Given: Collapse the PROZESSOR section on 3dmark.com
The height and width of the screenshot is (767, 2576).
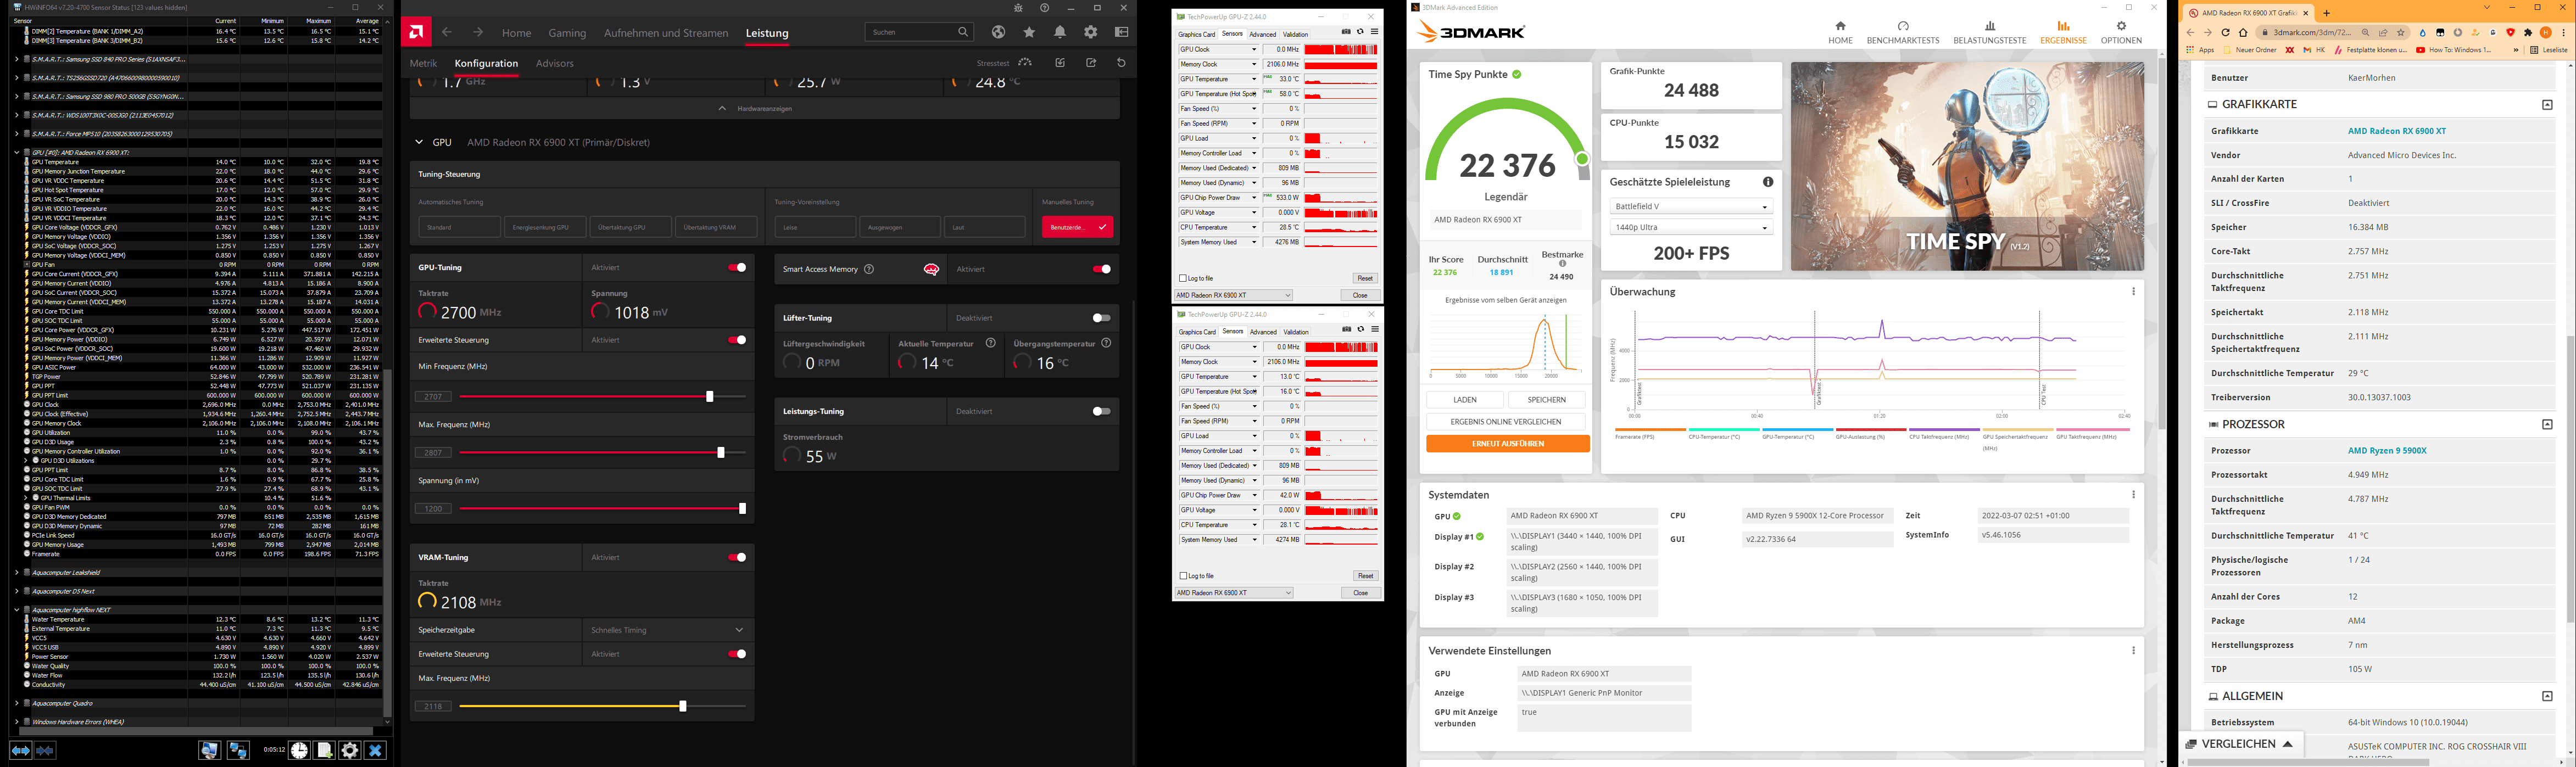Looking at the screenshot, I should 2547,425.
